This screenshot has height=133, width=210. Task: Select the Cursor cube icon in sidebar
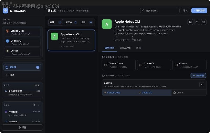point(8,51)
